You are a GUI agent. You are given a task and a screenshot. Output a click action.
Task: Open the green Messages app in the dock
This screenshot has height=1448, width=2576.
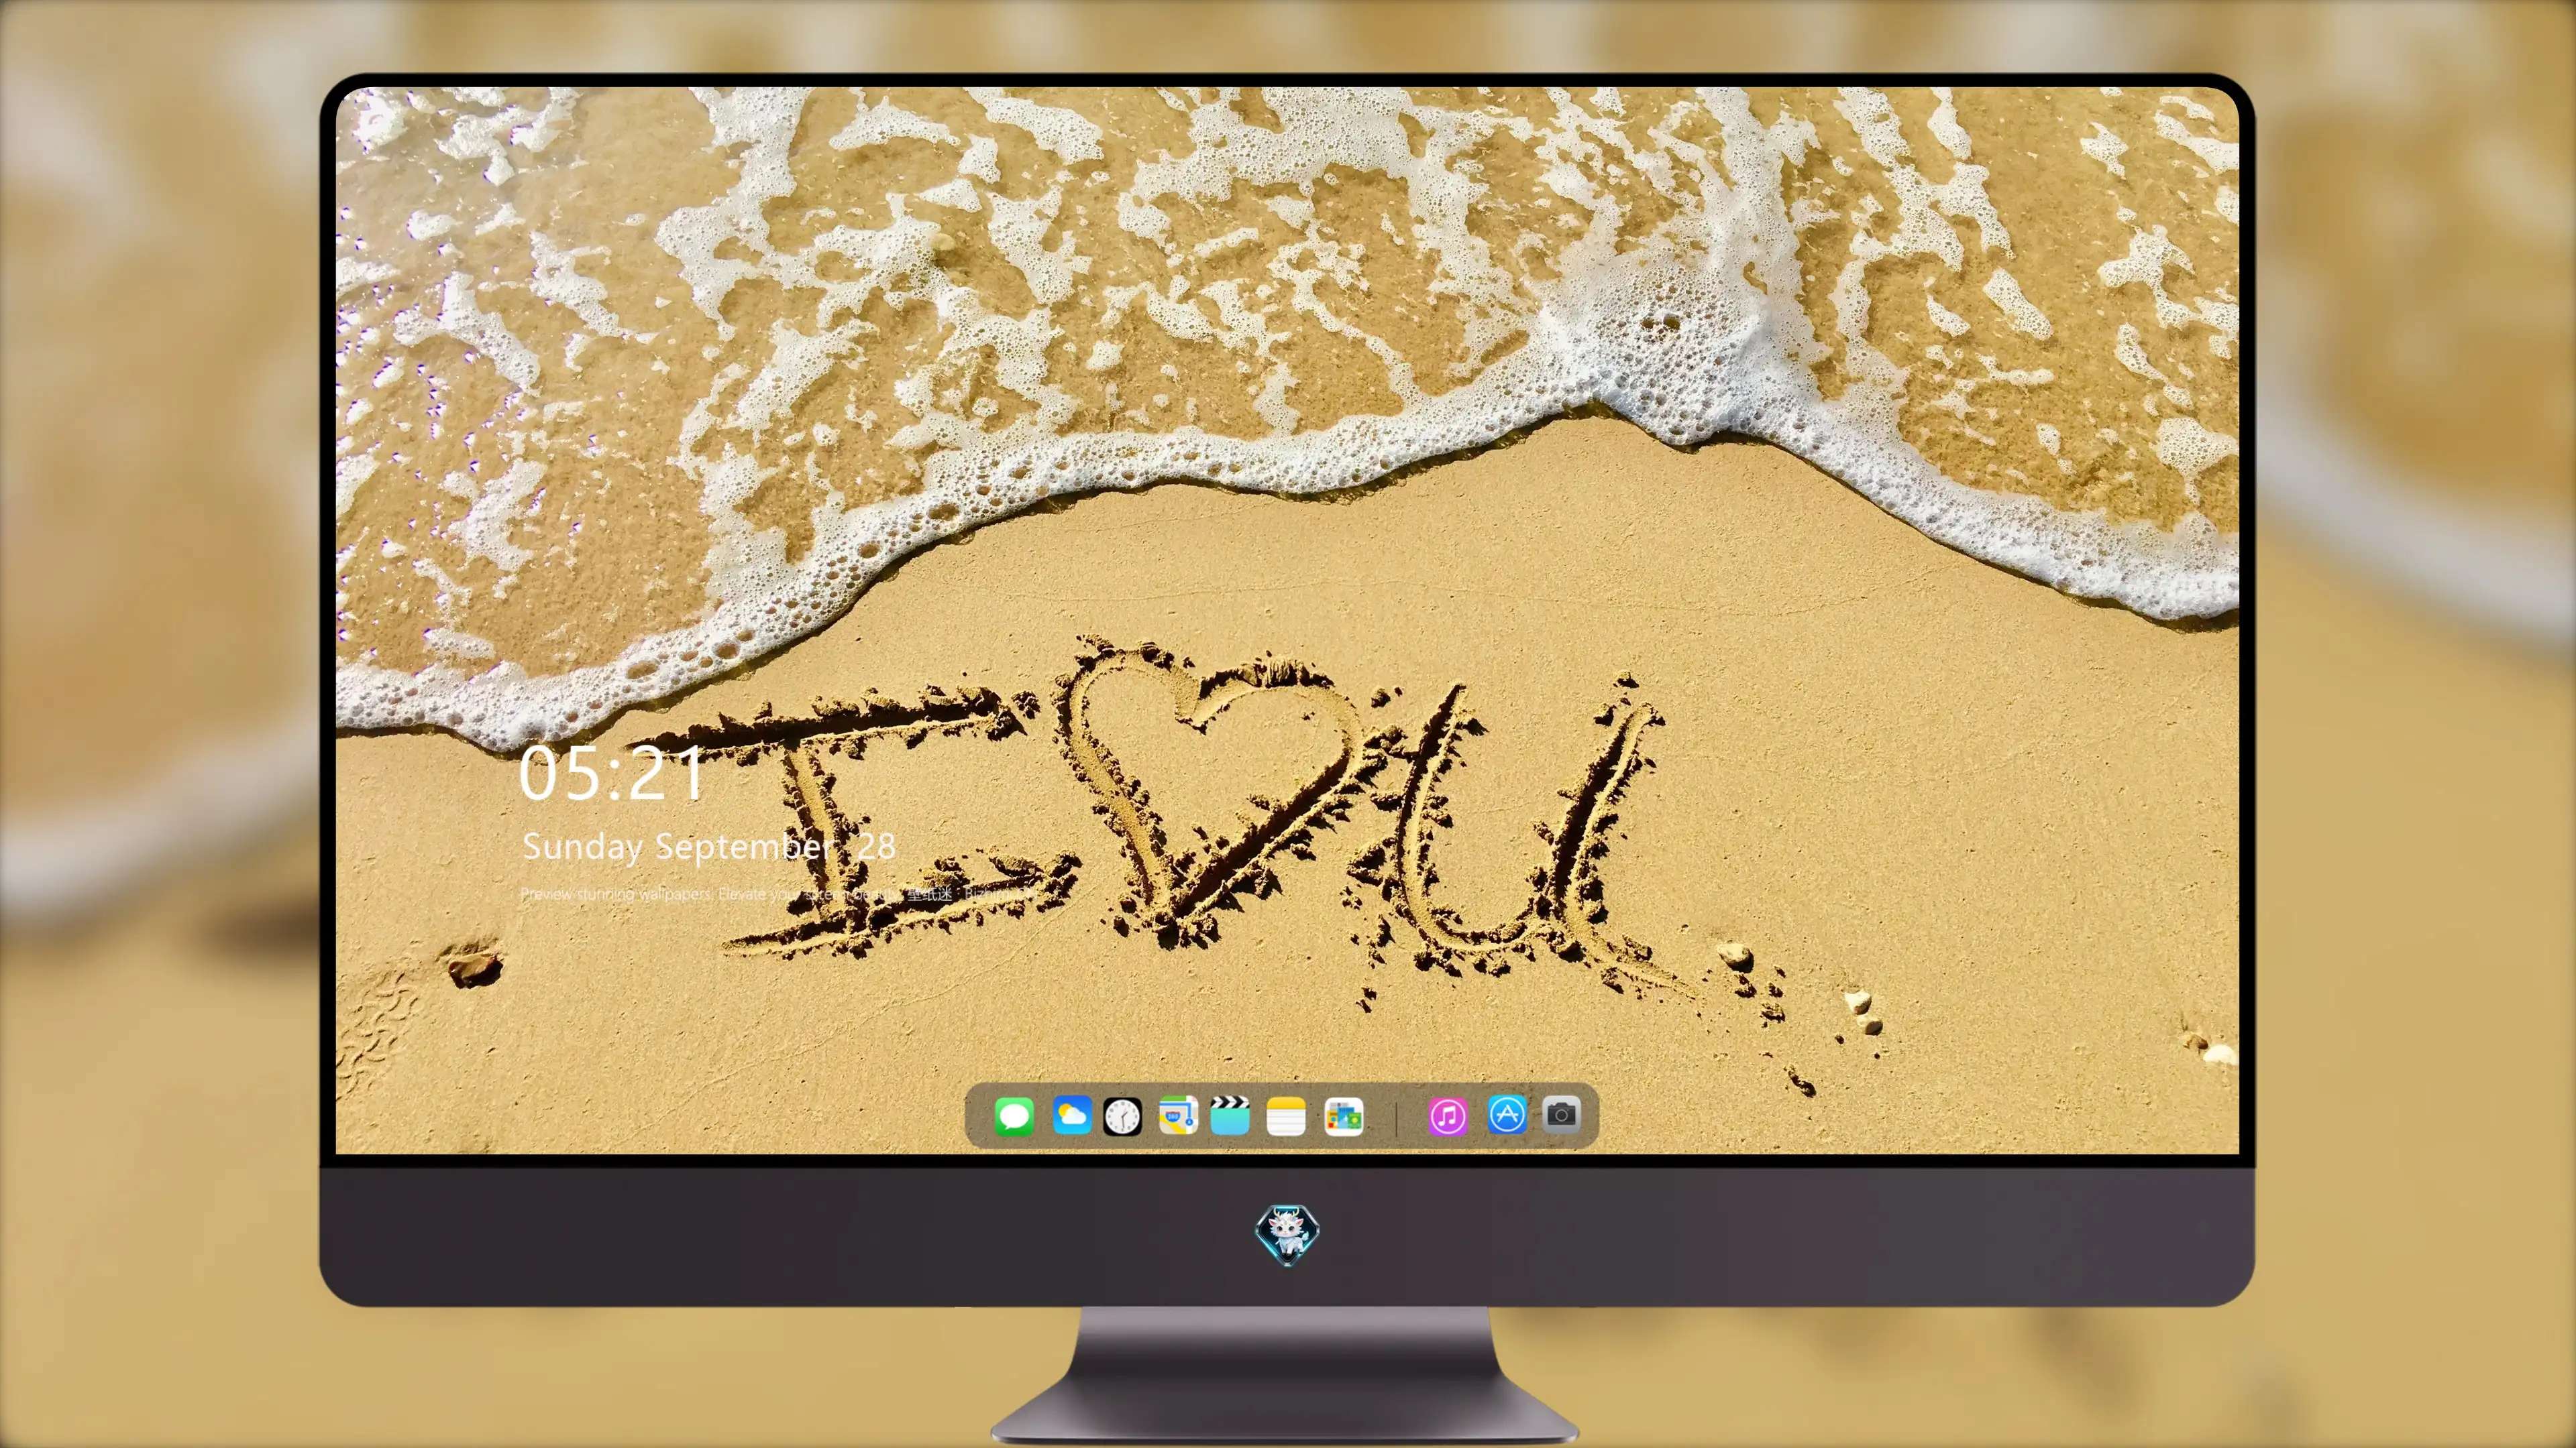1014,1116
